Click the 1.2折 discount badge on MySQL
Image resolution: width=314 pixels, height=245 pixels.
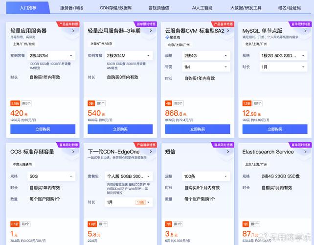247,103
